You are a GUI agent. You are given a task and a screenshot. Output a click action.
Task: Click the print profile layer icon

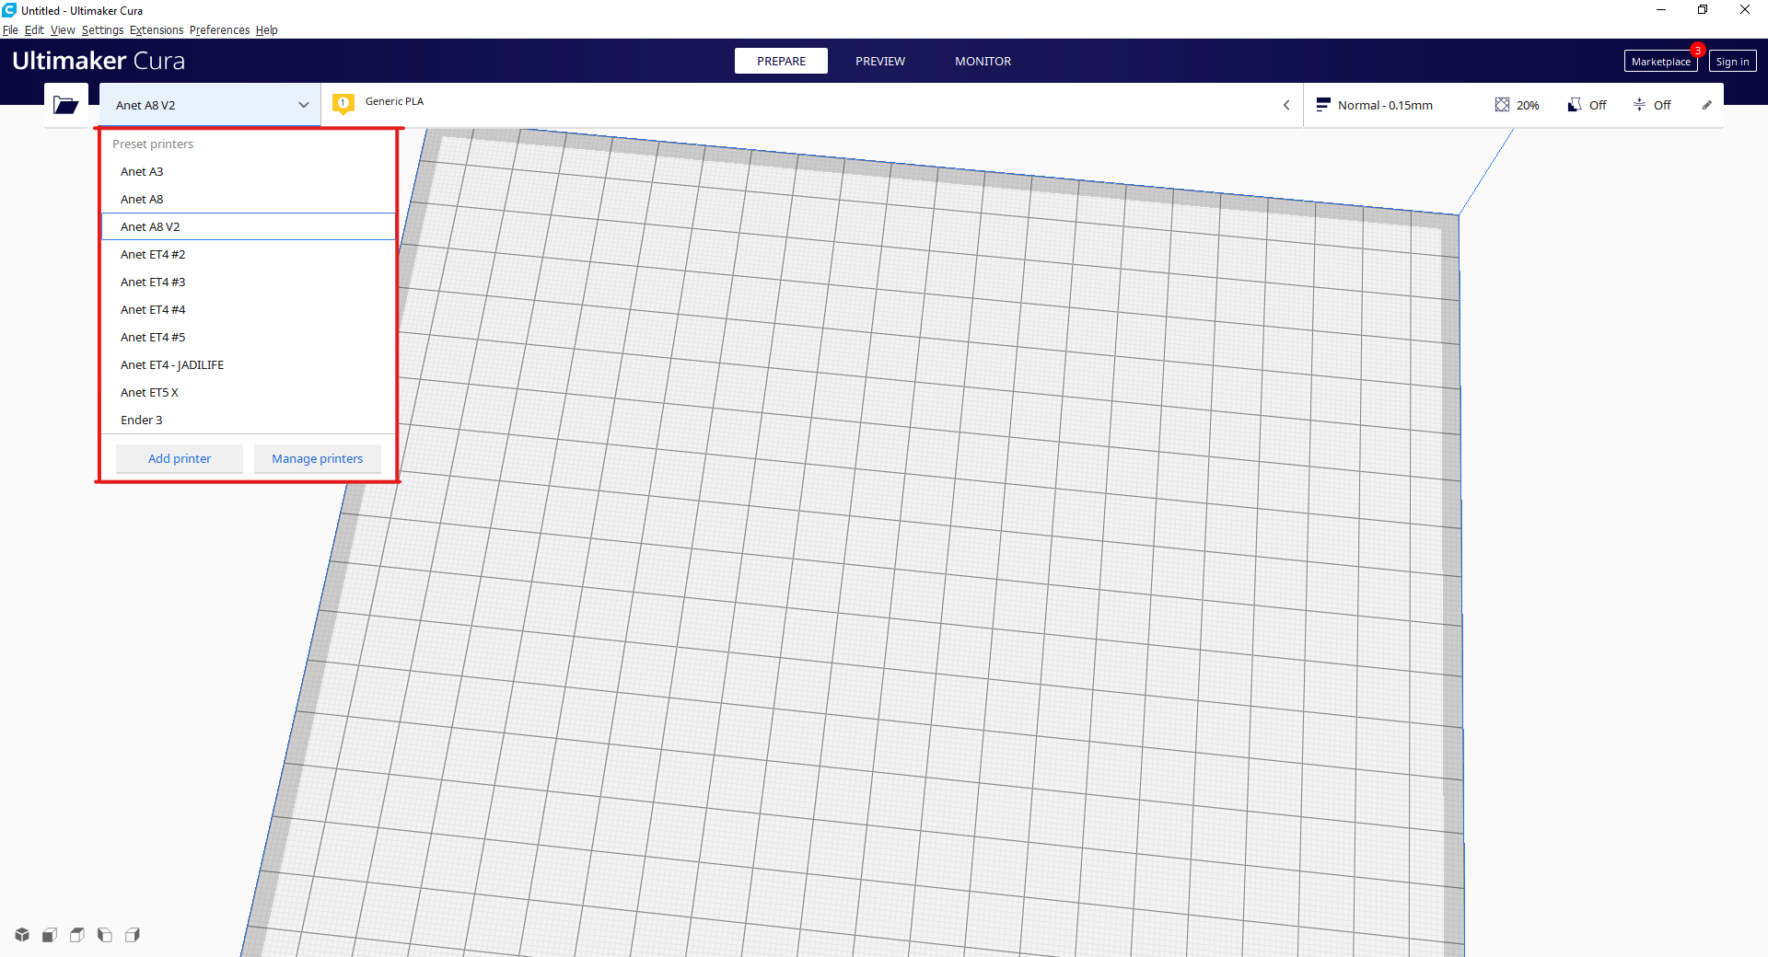tap(1323, 105)
